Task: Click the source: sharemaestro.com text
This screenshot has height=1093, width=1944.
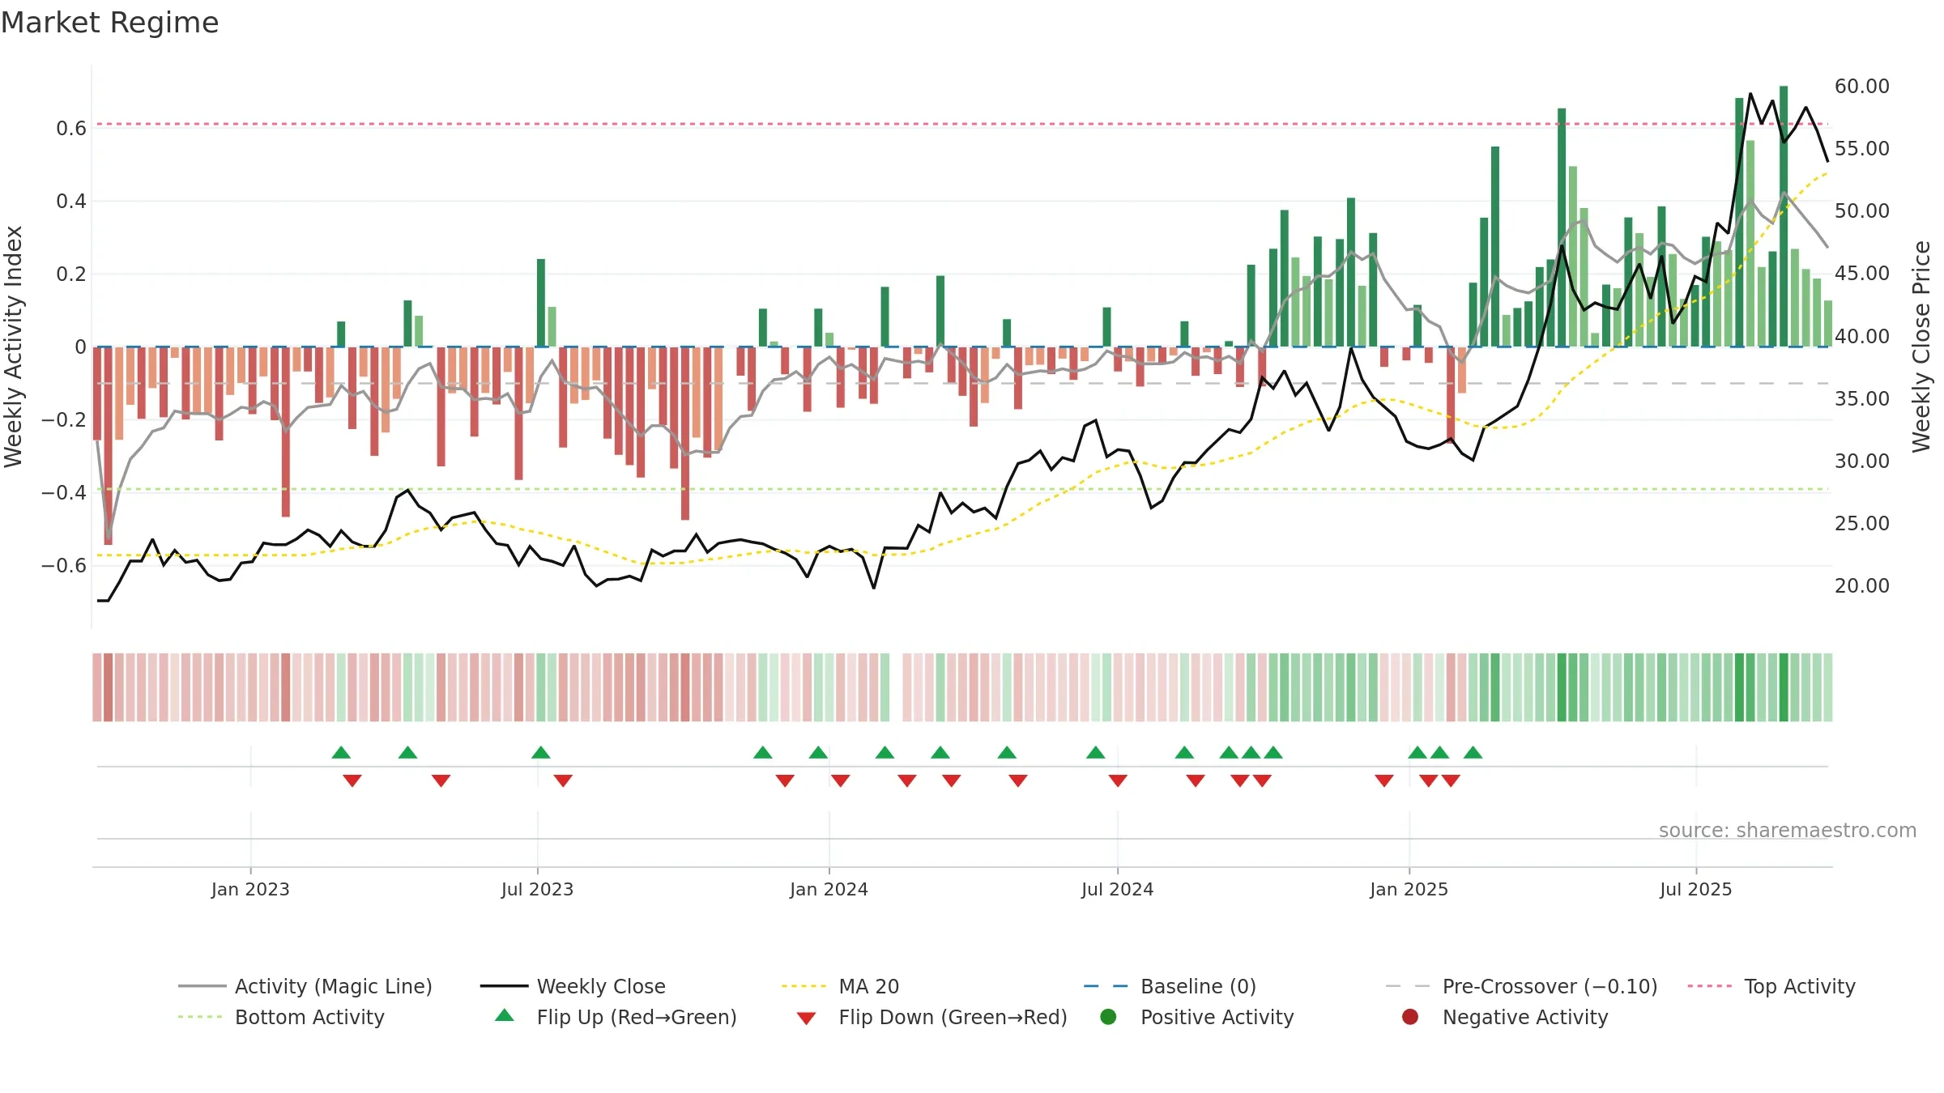Action: click(x=1788, y=830)
